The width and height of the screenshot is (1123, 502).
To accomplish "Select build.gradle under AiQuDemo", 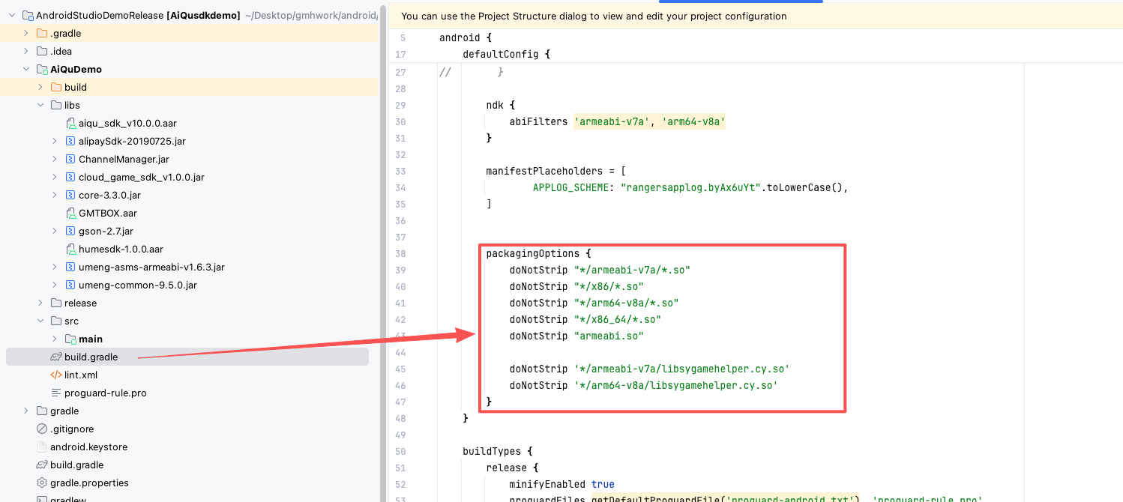I will click(91, 357).
